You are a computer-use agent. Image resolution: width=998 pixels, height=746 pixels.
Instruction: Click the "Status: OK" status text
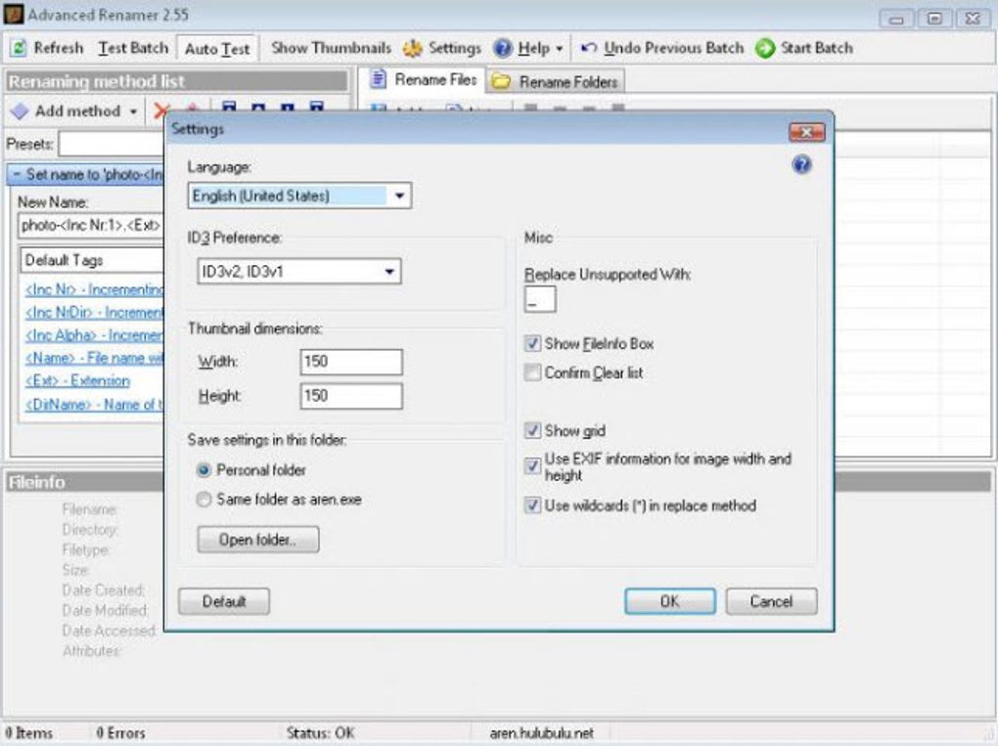click(320, 732)
